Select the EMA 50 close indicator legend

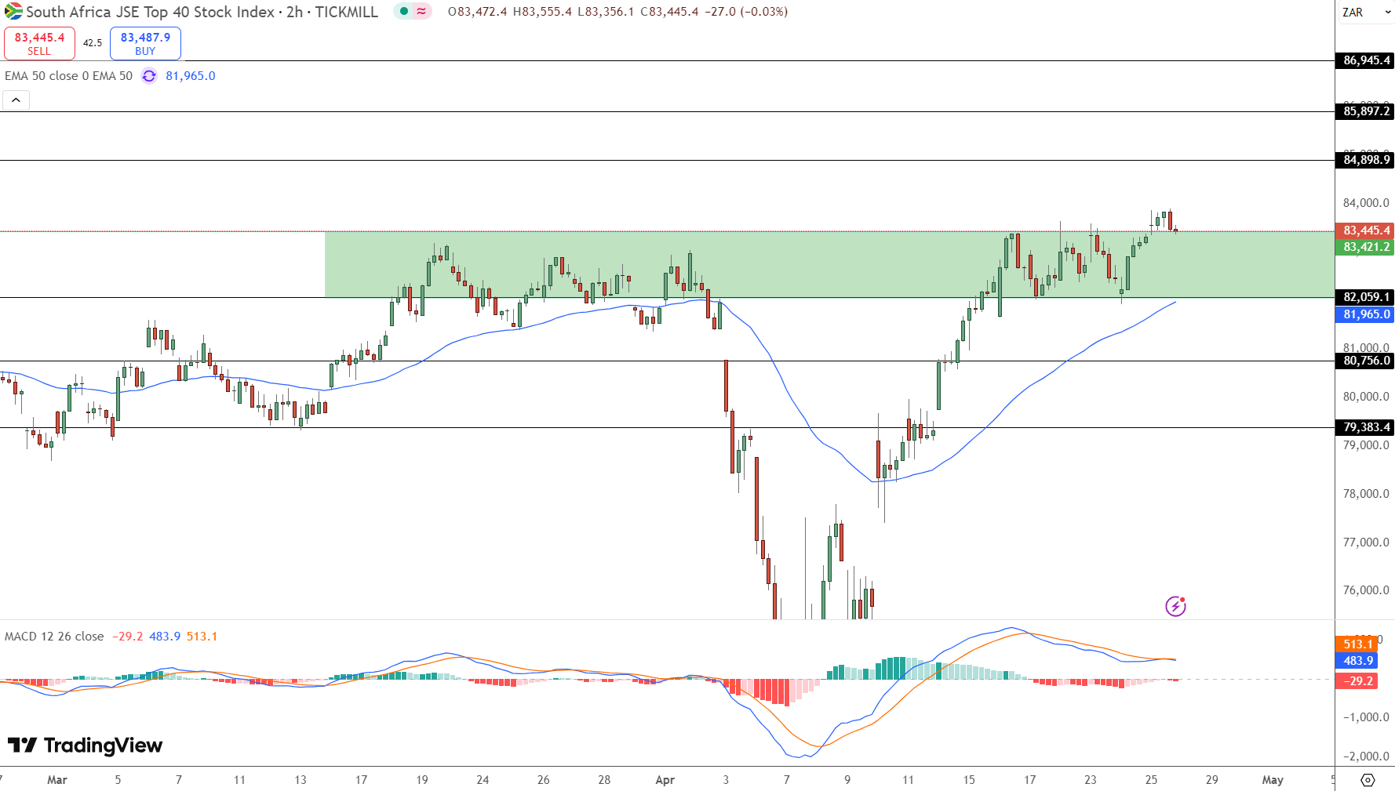(x=68, y=76)
